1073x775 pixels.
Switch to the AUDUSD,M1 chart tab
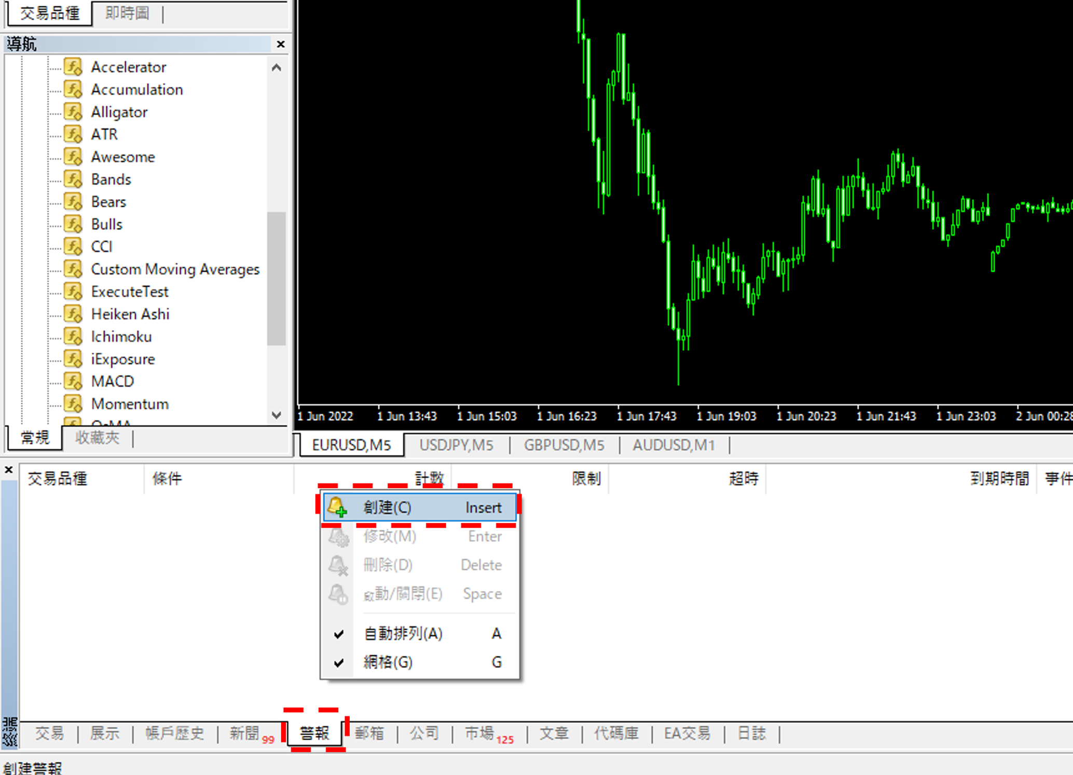coord(673,445)
